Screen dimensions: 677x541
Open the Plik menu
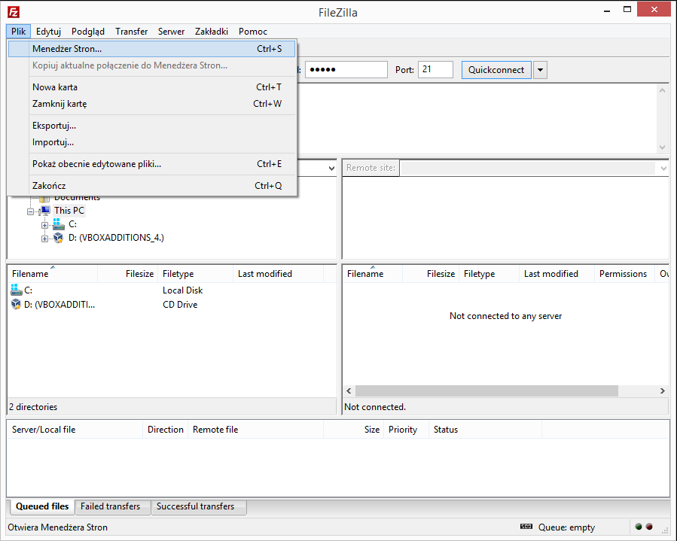(x=19, y=32)
